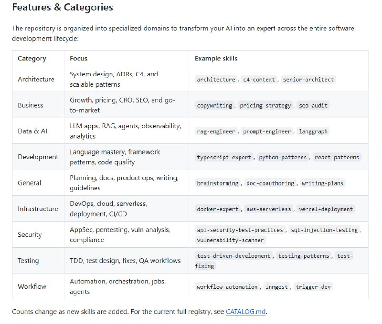Open the CATALOG.md link
The width and height of the screenshot is (382, 324).
click(x=246, y=312)
